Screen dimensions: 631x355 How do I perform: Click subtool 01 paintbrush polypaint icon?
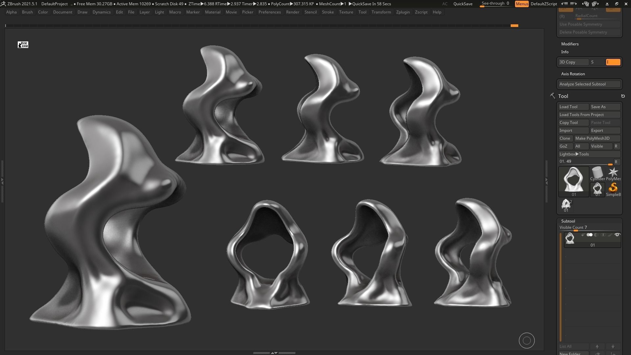[610, 235]
